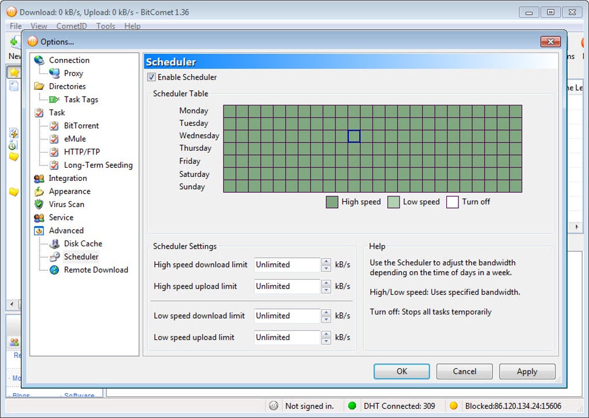
Task: Open the Proxy settings icon
Action: (x=54, y=73)
